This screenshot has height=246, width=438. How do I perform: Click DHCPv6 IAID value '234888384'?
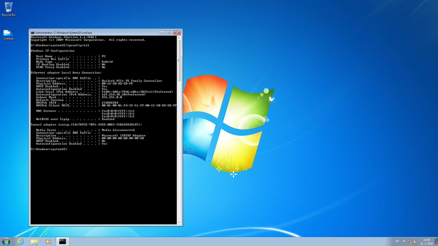pos(110,103)
